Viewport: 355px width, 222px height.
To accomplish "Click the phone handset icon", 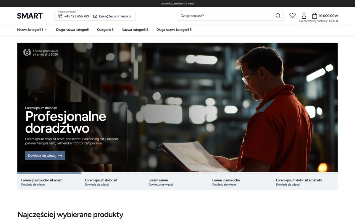I will pos(60,16).
